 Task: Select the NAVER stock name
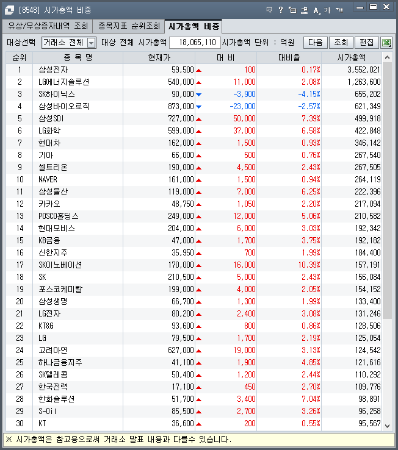pyautogui.click(x=48, y=180)
